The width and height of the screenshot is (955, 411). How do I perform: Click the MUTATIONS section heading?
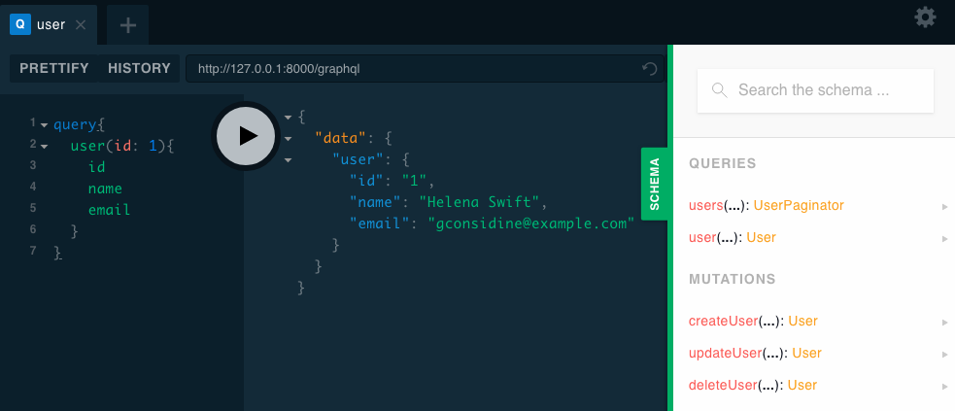(x=733, y=279)
